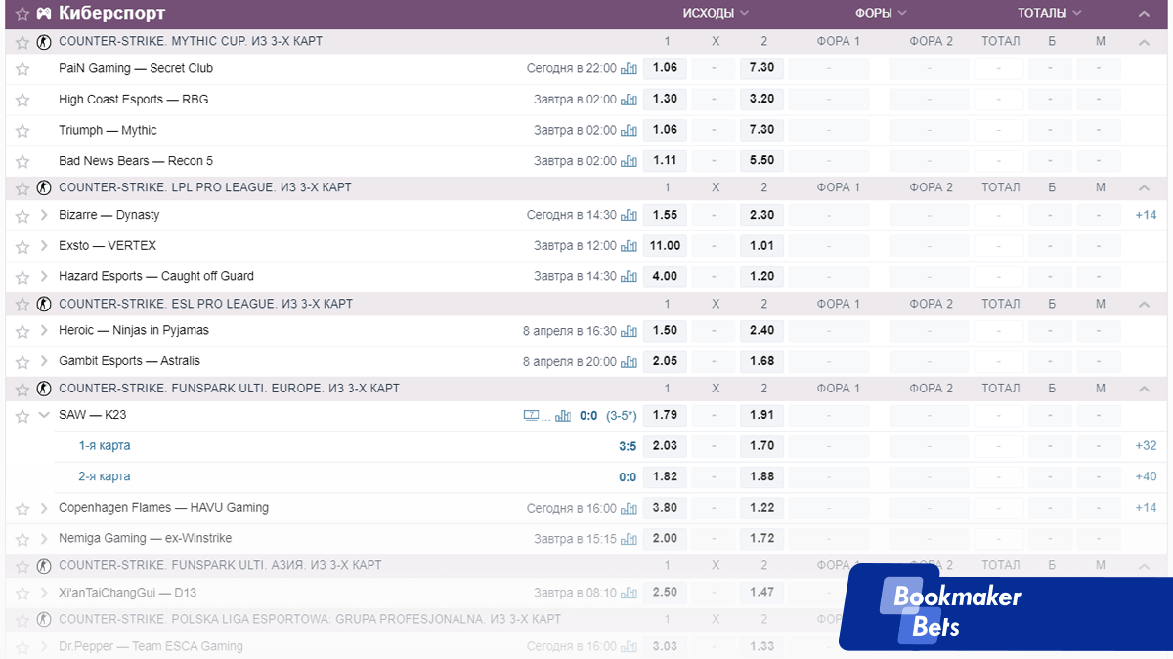Star the Gambit Esports — Astralis match

pyautogui.click(x=22, y=361)
